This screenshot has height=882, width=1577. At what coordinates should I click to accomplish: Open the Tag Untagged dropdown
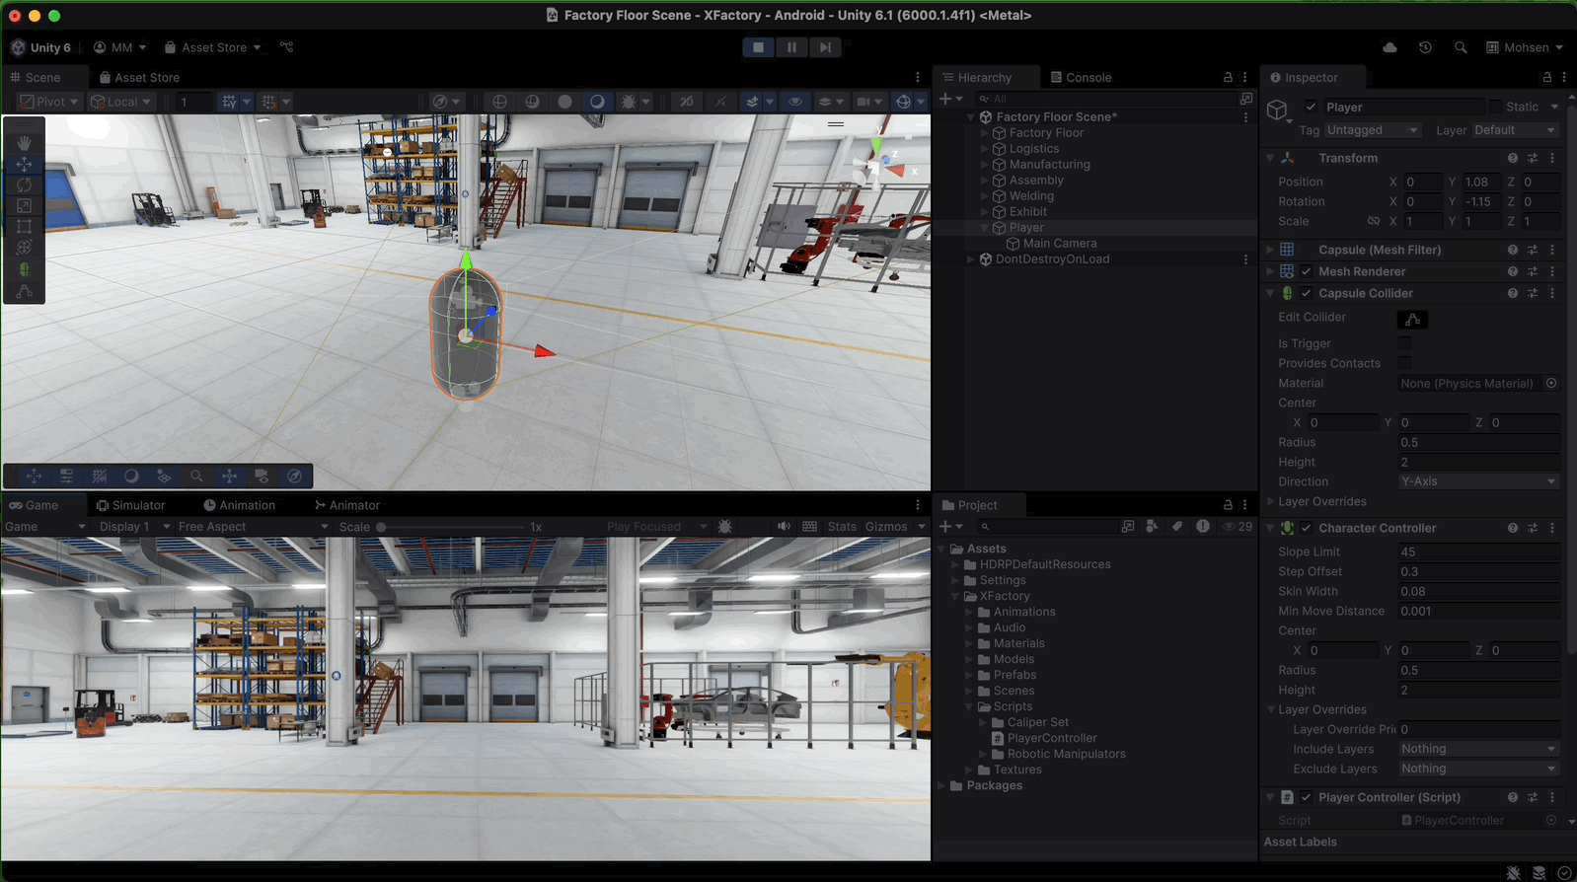tap(1372, 130)
